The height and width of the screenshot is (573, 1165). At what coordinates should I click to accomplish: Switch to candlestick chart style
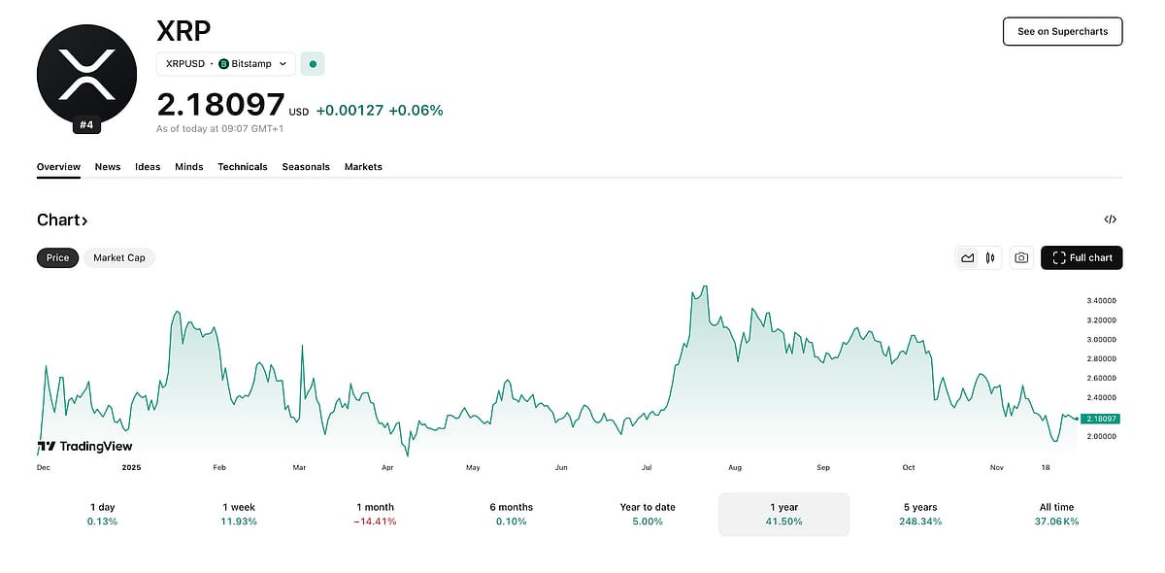pyautogui.click(x=990, y=257)
